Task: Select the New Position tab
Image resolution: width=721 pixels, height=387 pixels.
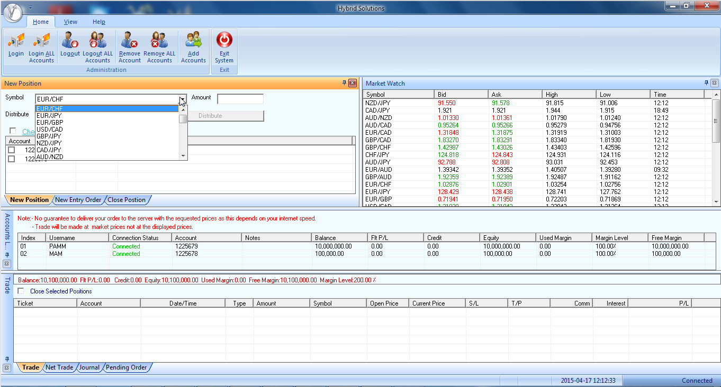Action: click(x=29, y=200)
